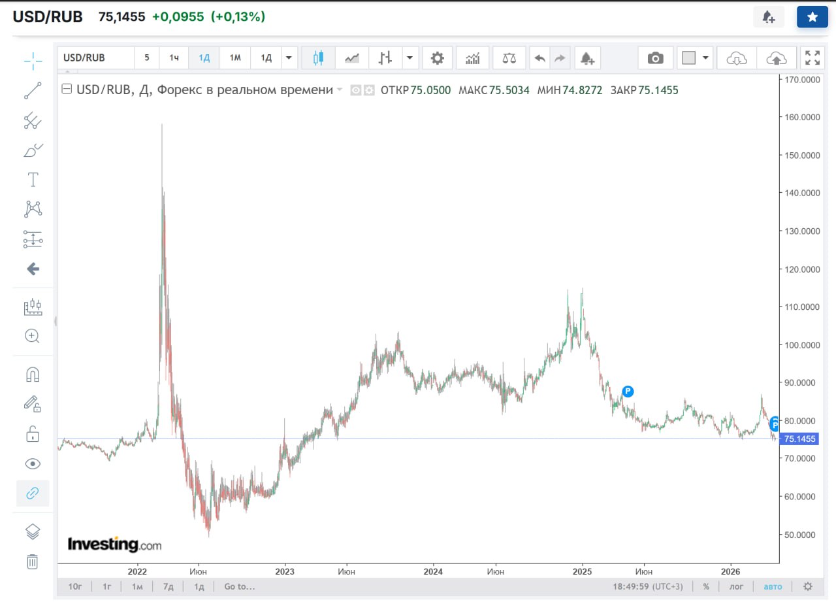Select the text annotation tool

33,180
